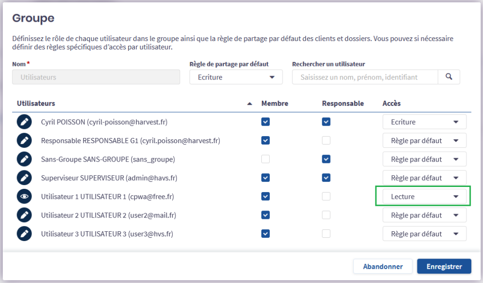Click the edit pencil icon for Cyril POISSON

click(24, 121)
